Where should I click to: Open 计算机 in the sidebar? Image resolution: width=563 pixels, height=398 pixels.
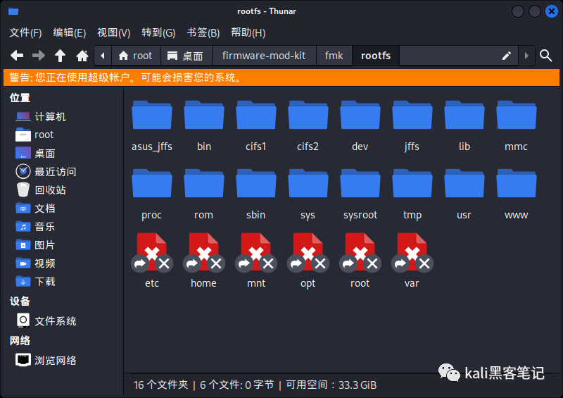[40, 116]
